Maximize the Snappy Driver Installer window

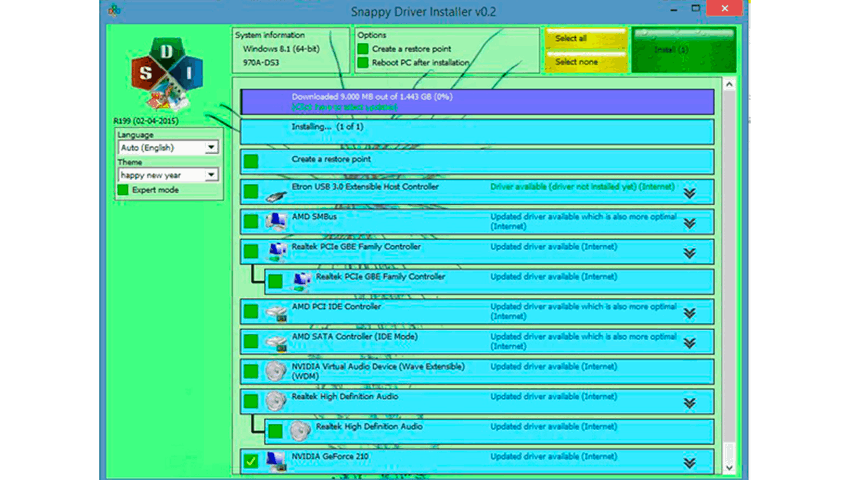[x=695, y=9]
